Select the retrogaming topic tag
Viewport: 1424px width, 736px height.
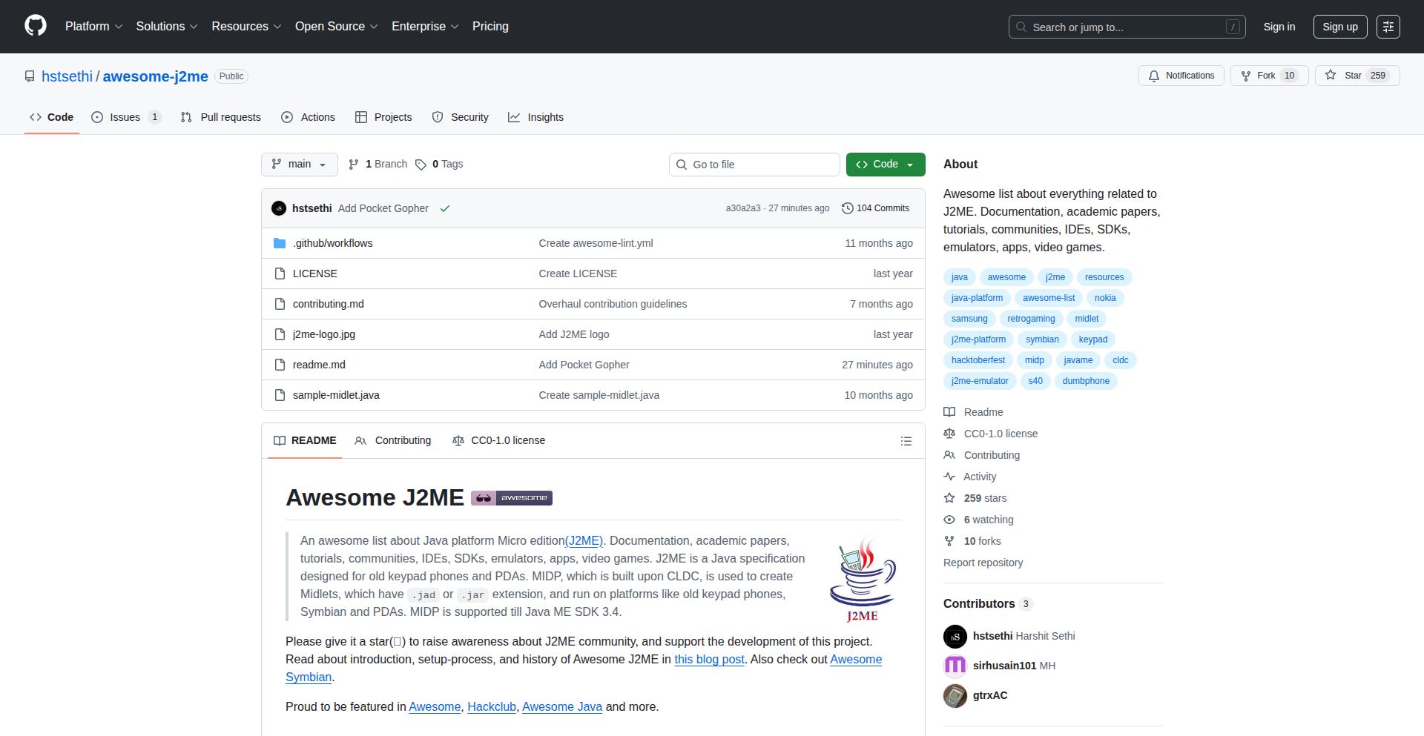pos(1031,319)
